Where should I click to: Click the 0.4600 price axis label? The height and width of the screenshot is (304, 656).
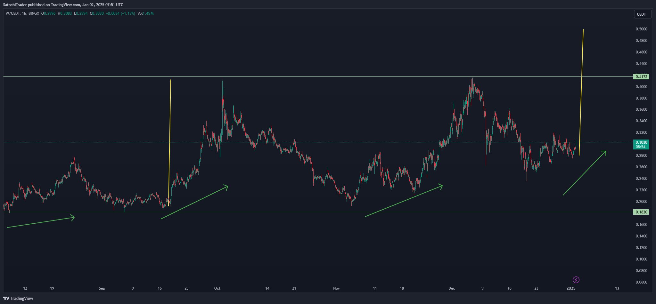pos(641,52)
